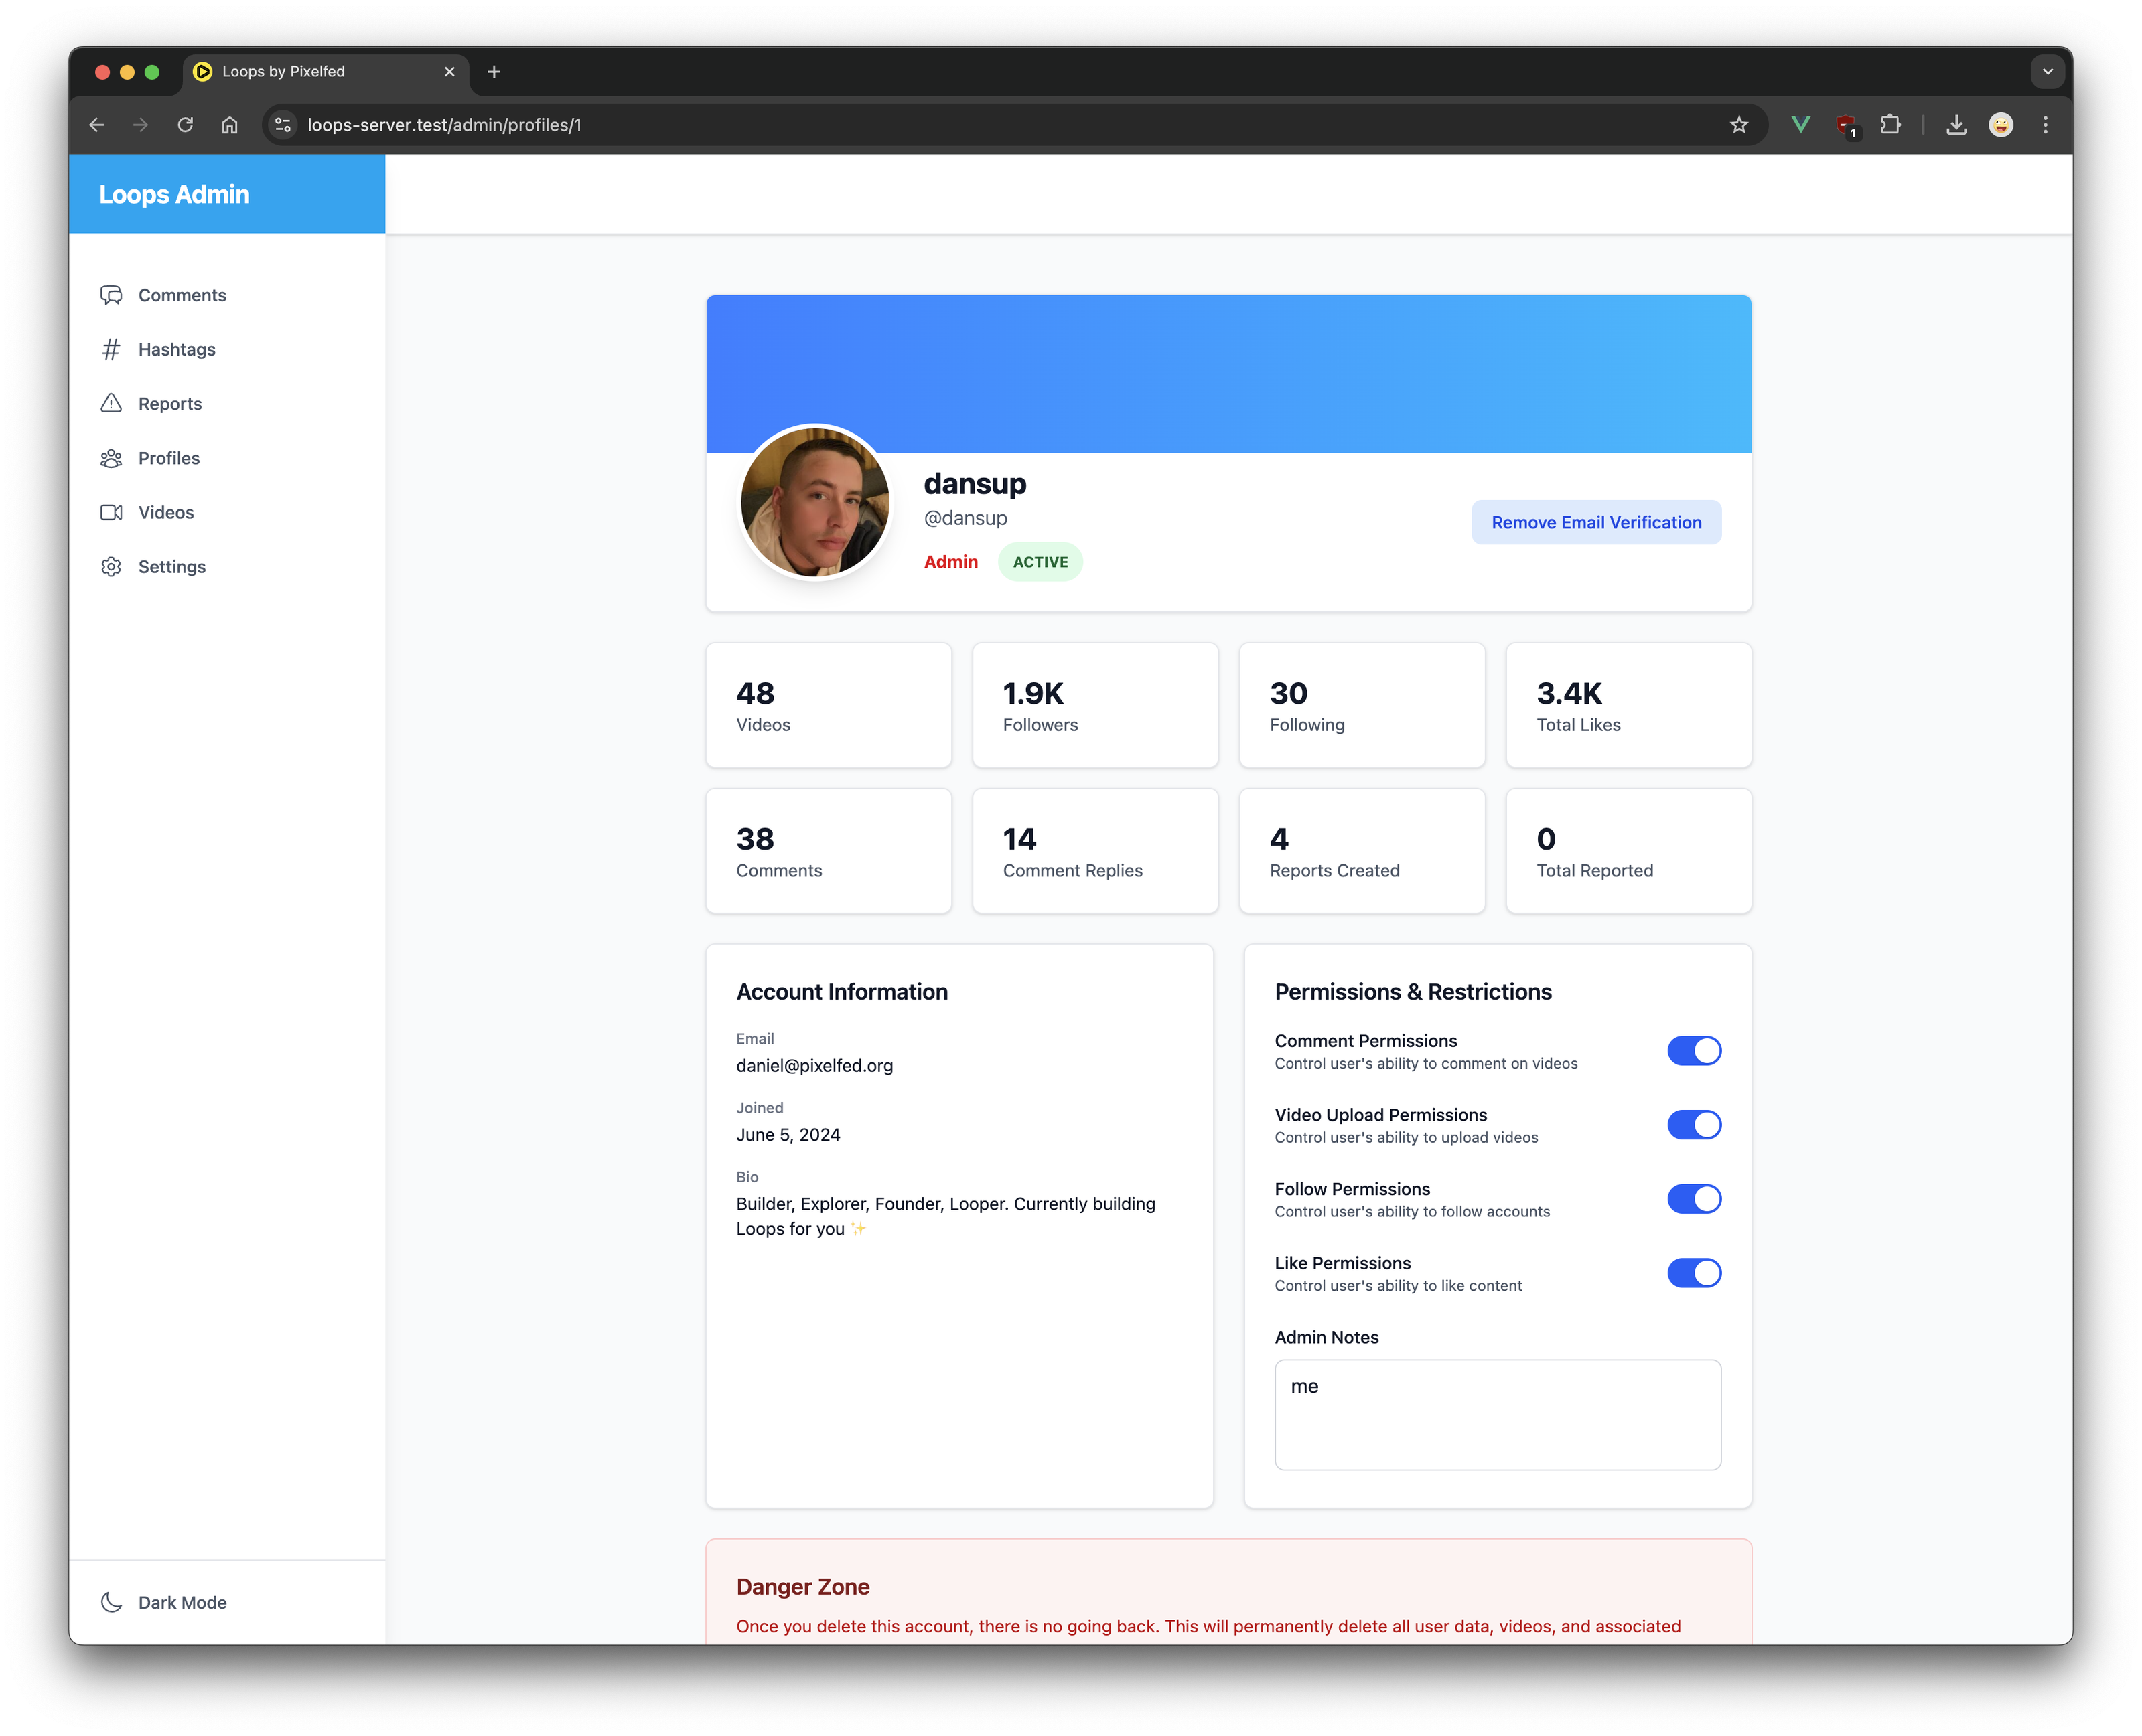Open the Vue devtools extension icon
Image resolution: width=2142 pixels, height=1736 pixels.
coord(1801,124)
